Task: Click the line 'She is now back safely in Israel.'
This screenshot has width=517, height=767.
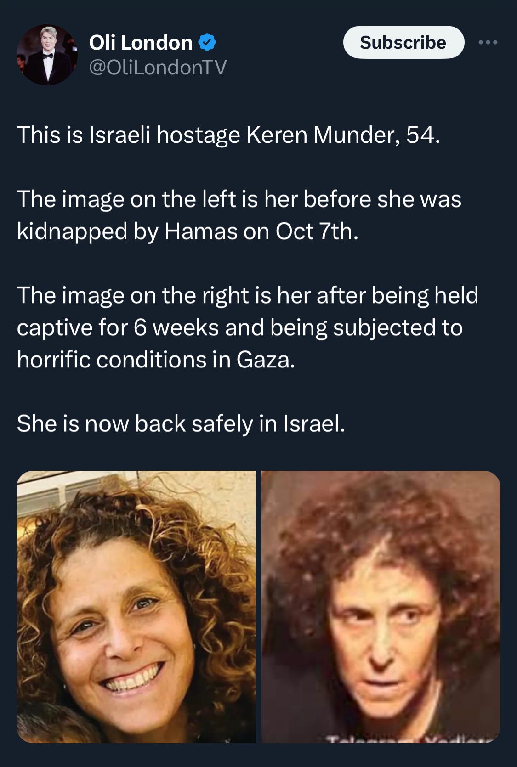Action: [181, 423]
